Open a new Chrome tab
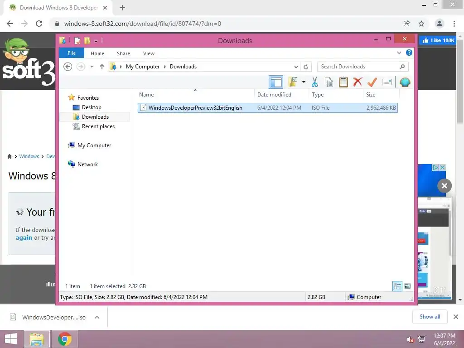This screenshot has width=464, height=348. click(x=122, y=8)
